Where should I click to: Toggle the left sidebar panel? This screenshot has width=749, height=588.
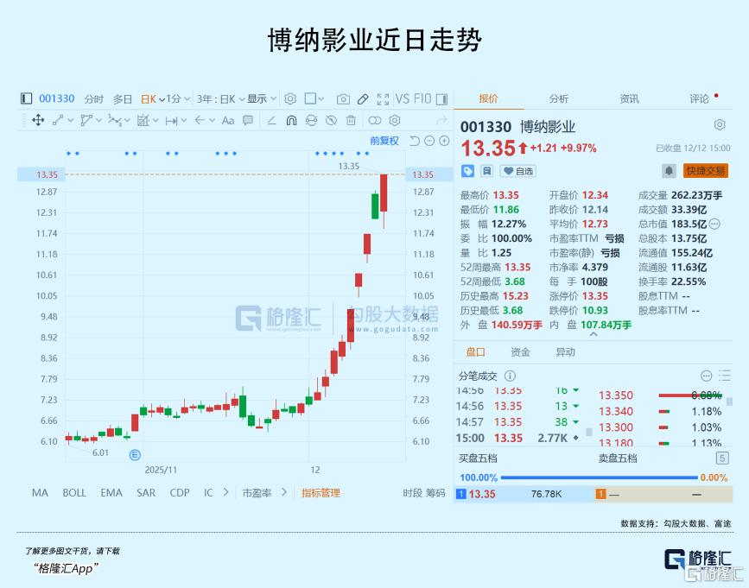(x=26, y=99)
